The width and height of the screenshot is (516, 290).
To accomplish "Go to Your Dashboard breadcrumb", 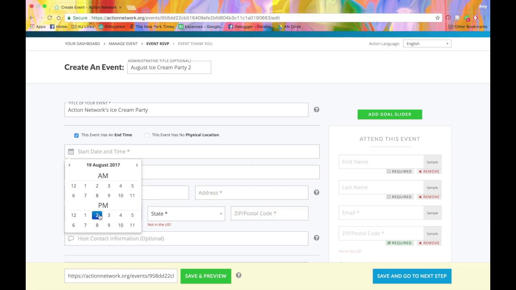I will [83, 43].
